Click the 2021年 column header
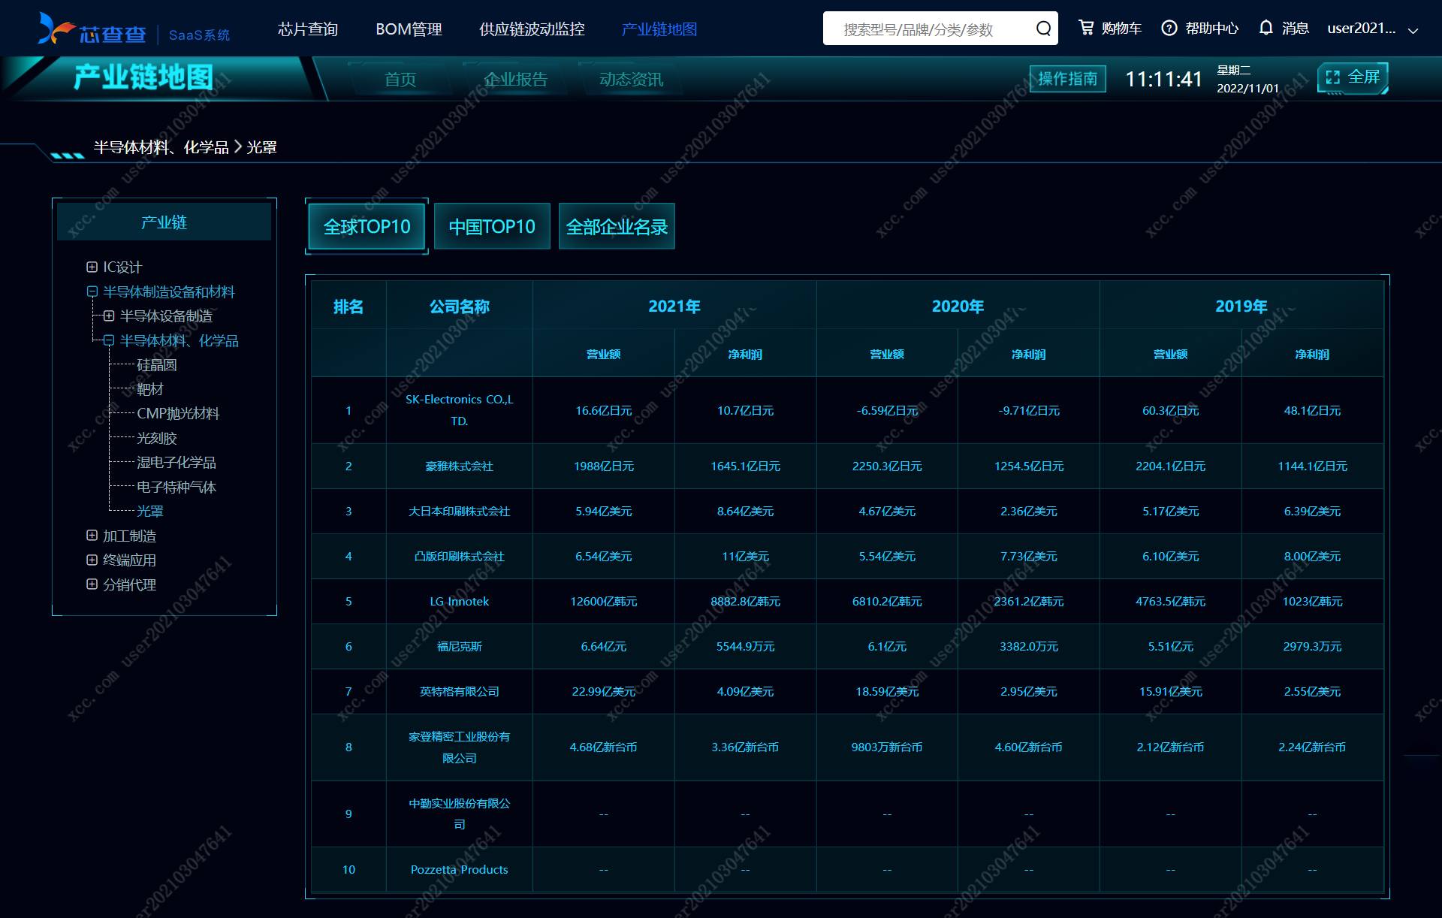 click(x=674, y=307)
